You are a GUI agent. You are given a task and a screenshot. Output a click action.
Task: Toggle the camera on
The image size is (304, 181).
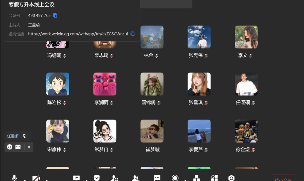pyautogui.click(x=36, y=178)
